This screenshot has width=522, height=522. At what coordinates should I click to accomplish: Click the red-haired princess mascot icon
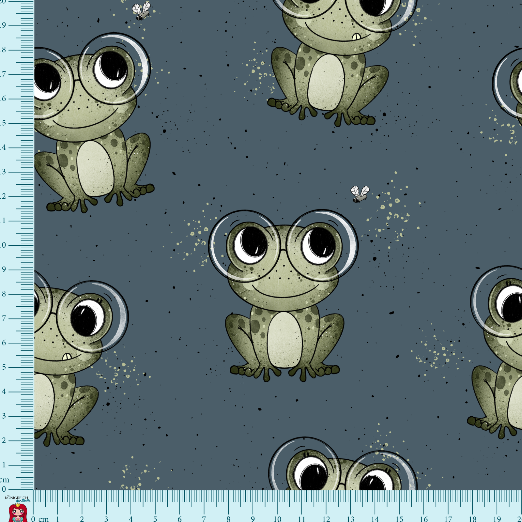point(17,513)
